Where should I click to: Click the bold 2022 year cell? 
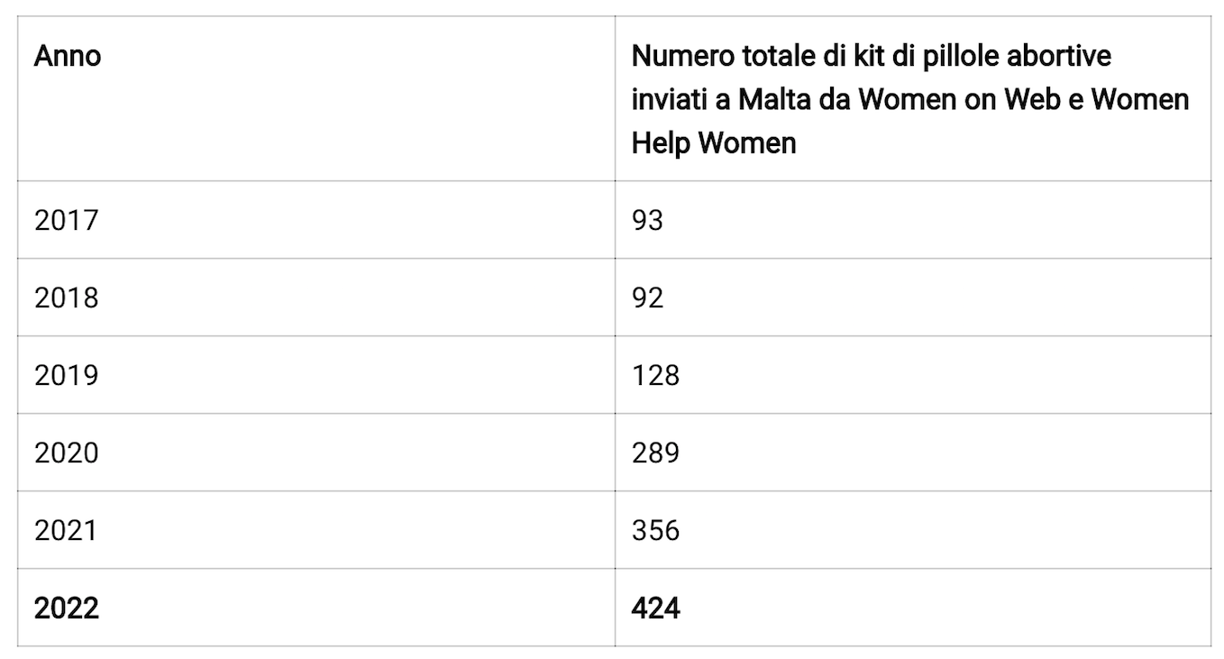pyautogui.click(x=316, y=607)
